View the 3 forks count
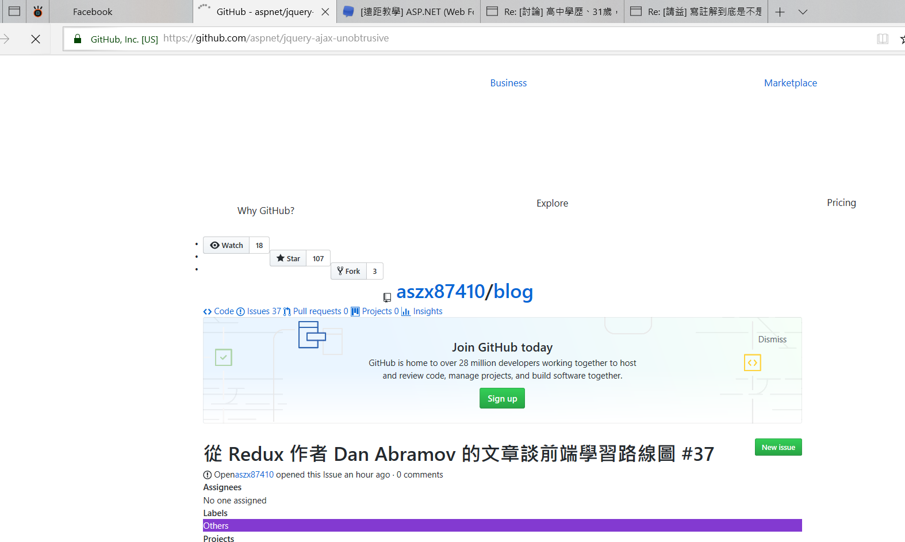Viewport: 905px width, 542px height. click(x=375, y=271)
